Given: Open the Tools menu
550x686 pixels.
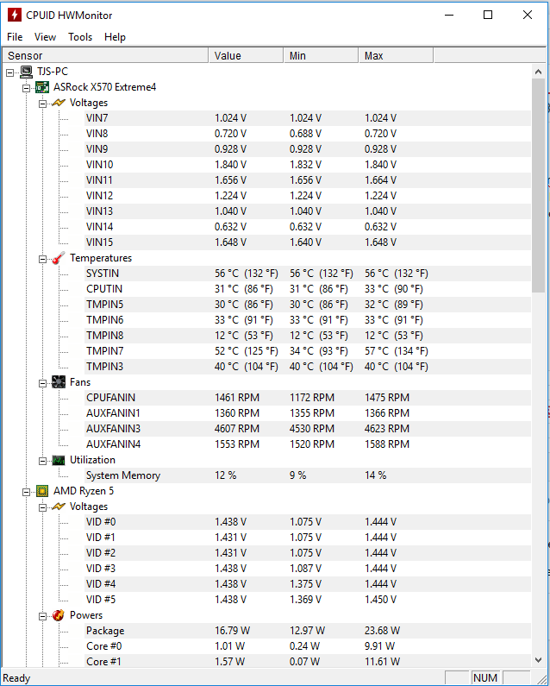Looking at the screenshot, I should point(80,37).
